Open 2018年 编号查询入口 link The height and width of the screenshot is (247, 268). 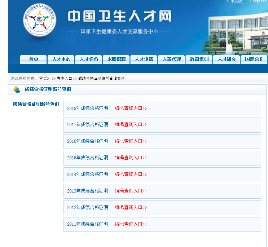(x=131, y=108)
